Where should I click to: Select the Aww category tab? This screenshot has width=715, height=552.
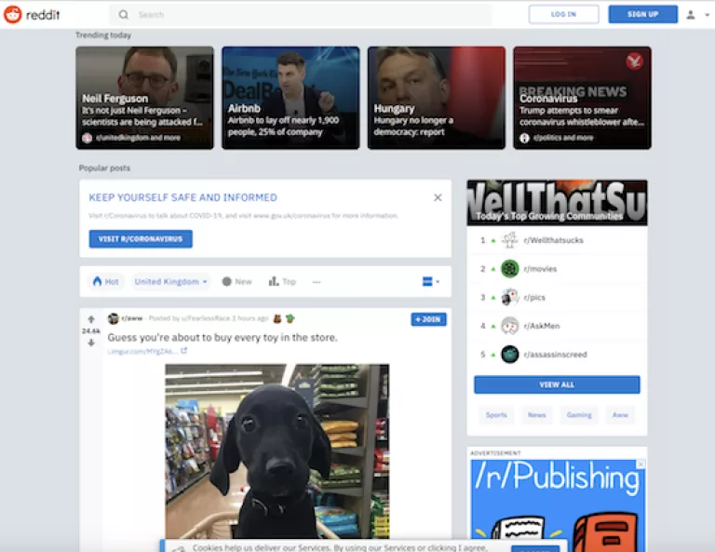[x=620, y=415]
